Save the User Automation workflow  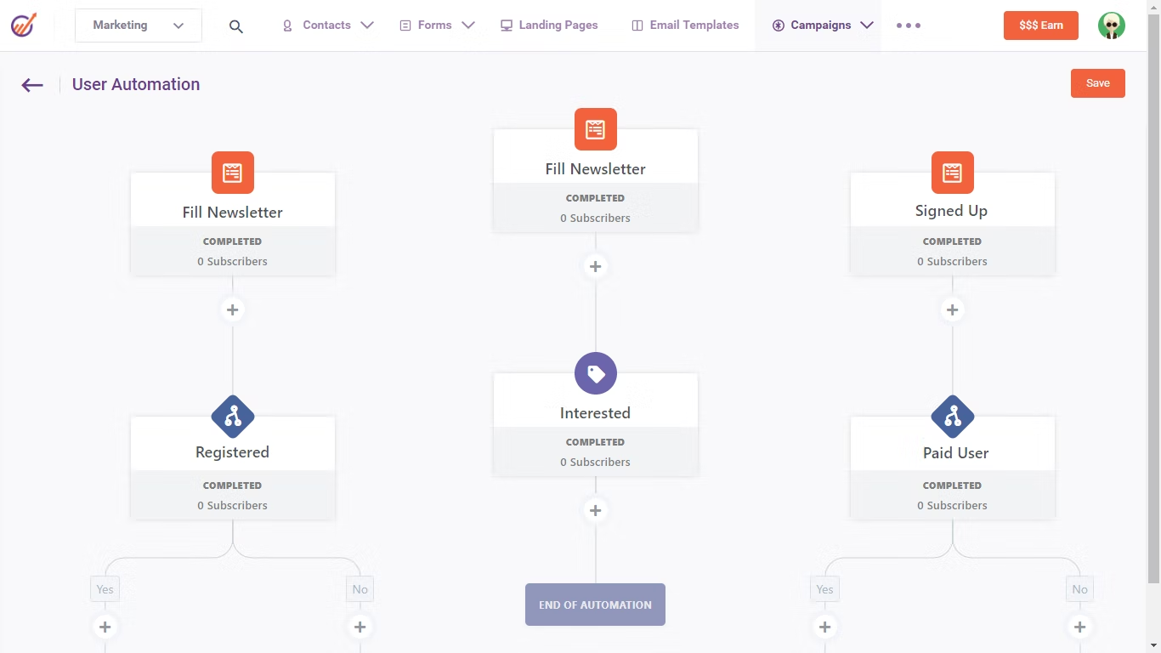click(x=1097, y=82)
